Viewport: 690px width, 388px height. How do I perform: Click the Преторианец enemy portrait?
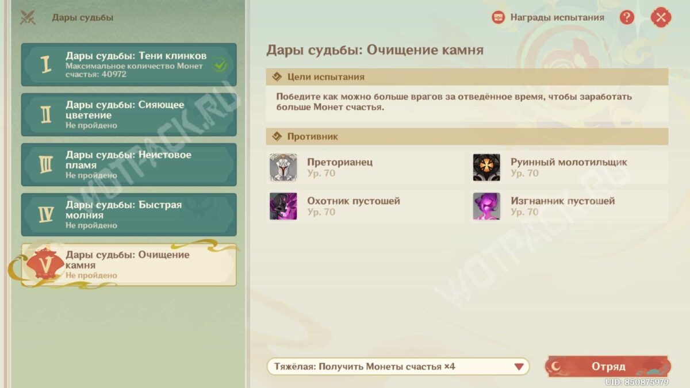click(283, 167)
